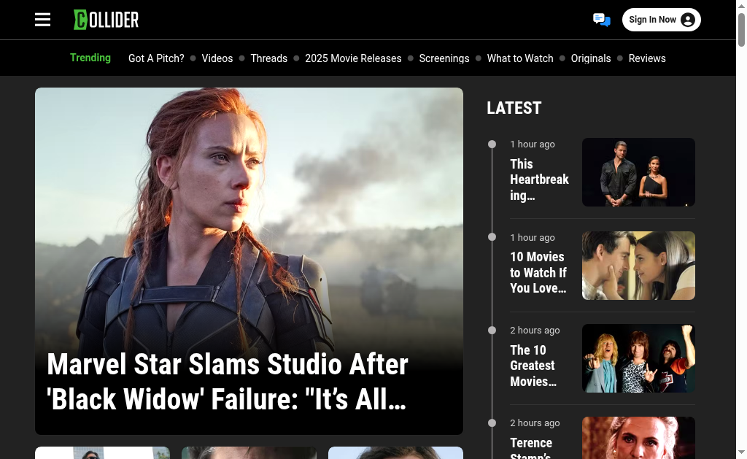Open 2025 Movie Releases page

[353, 58]
